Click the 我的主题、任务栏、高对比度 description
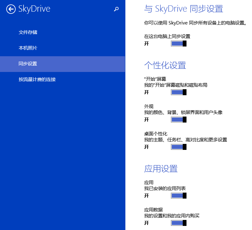252x230 pixels. [185, 140]
